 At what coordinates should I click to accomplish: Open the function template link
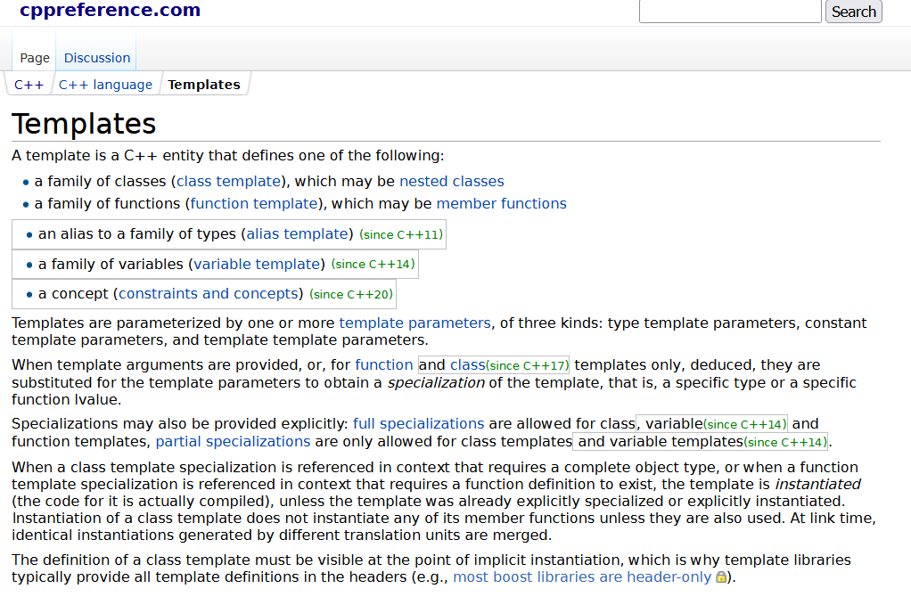click(x=254, y=203)
